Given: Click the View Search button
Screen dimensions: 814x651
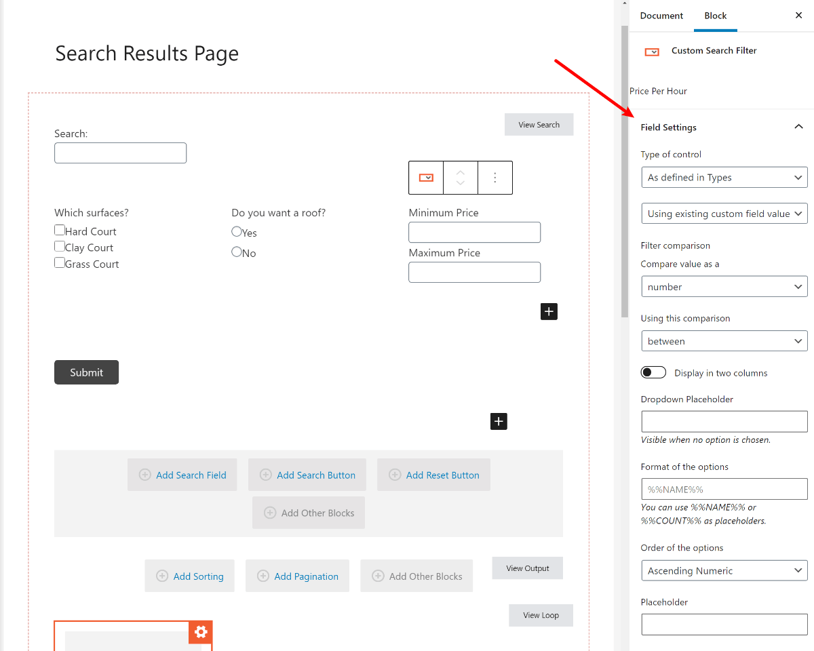Looking at the screenshot, I should (x=539, y=125).
